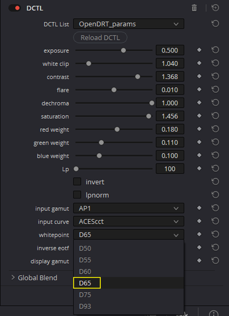Open the input gamut dropdown
229x316 pixels.
pyautogui.click(x=128, y=208)
